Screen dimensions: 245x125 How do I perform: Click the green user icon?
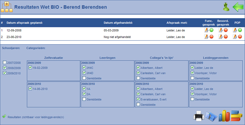pos(226,7)
